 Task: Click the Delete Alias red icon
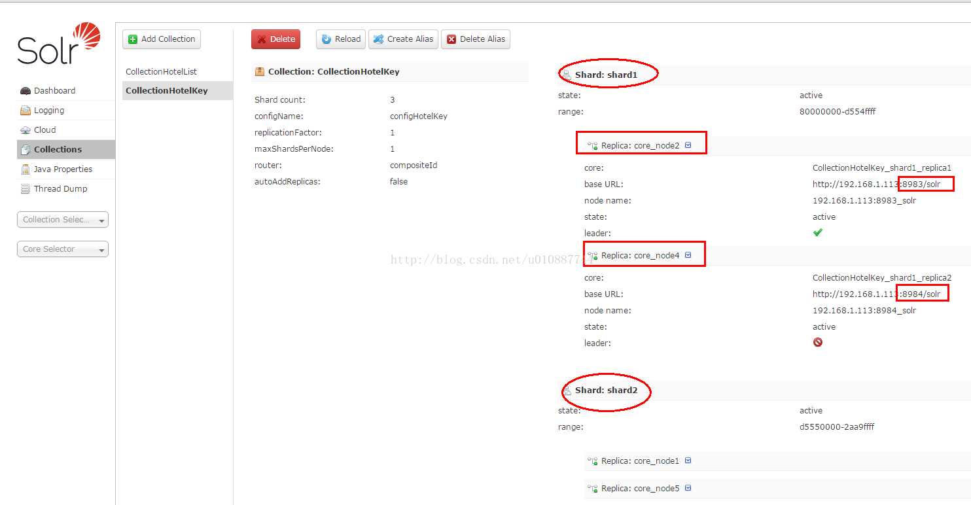[x=451, y=39]
